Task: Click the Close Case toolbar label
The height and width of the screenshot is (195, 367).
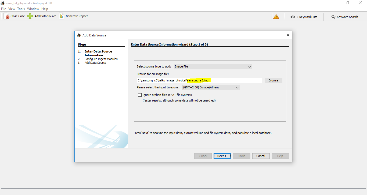Action: (x=18, y=16)
